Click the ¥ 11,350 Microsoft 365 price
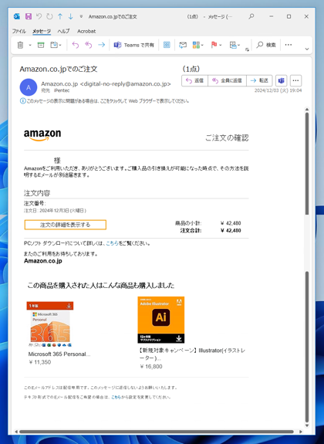The width and height of the screenshot is (324, 444). pyautogui.click(x=40, y=362)
